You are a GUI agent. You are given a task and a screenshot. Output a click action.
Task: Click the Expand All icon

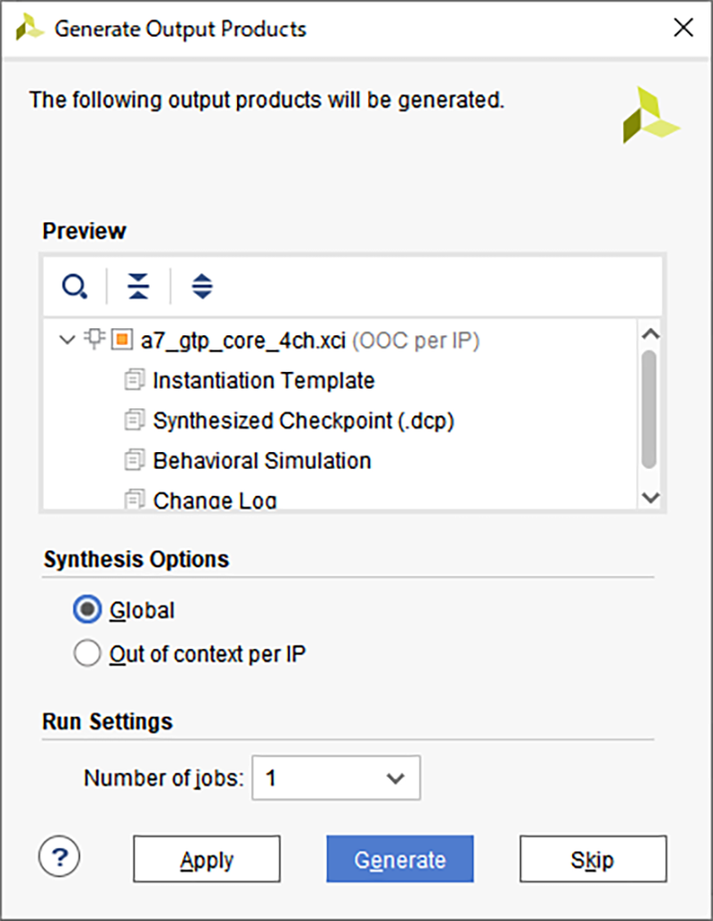point(202,286)
